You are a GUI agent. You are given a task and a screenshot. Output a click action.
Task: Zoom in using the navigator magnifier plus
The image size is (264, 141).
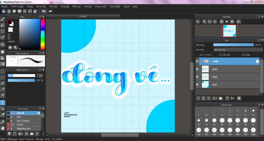pos(204,22)
